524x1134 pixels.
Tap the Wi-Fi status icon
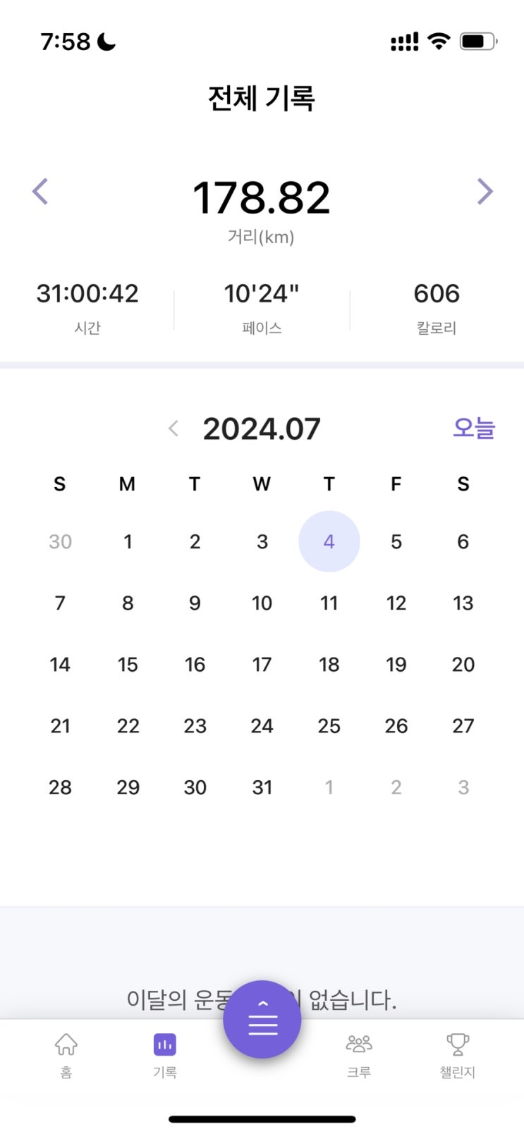point(439,41)
